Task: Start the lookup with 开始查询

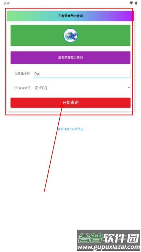Action: [x=71, y=102]
